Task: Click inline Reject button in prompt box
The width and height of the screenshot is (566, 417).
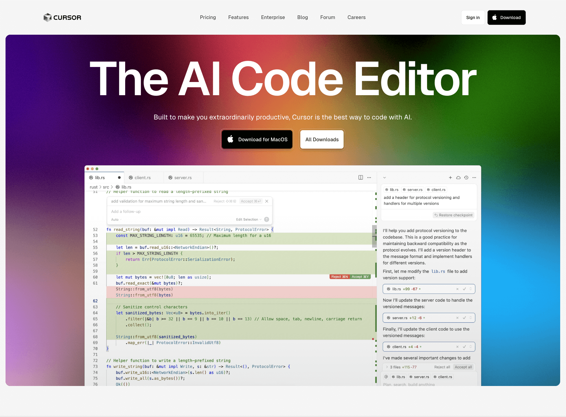Action: [225, 201]
